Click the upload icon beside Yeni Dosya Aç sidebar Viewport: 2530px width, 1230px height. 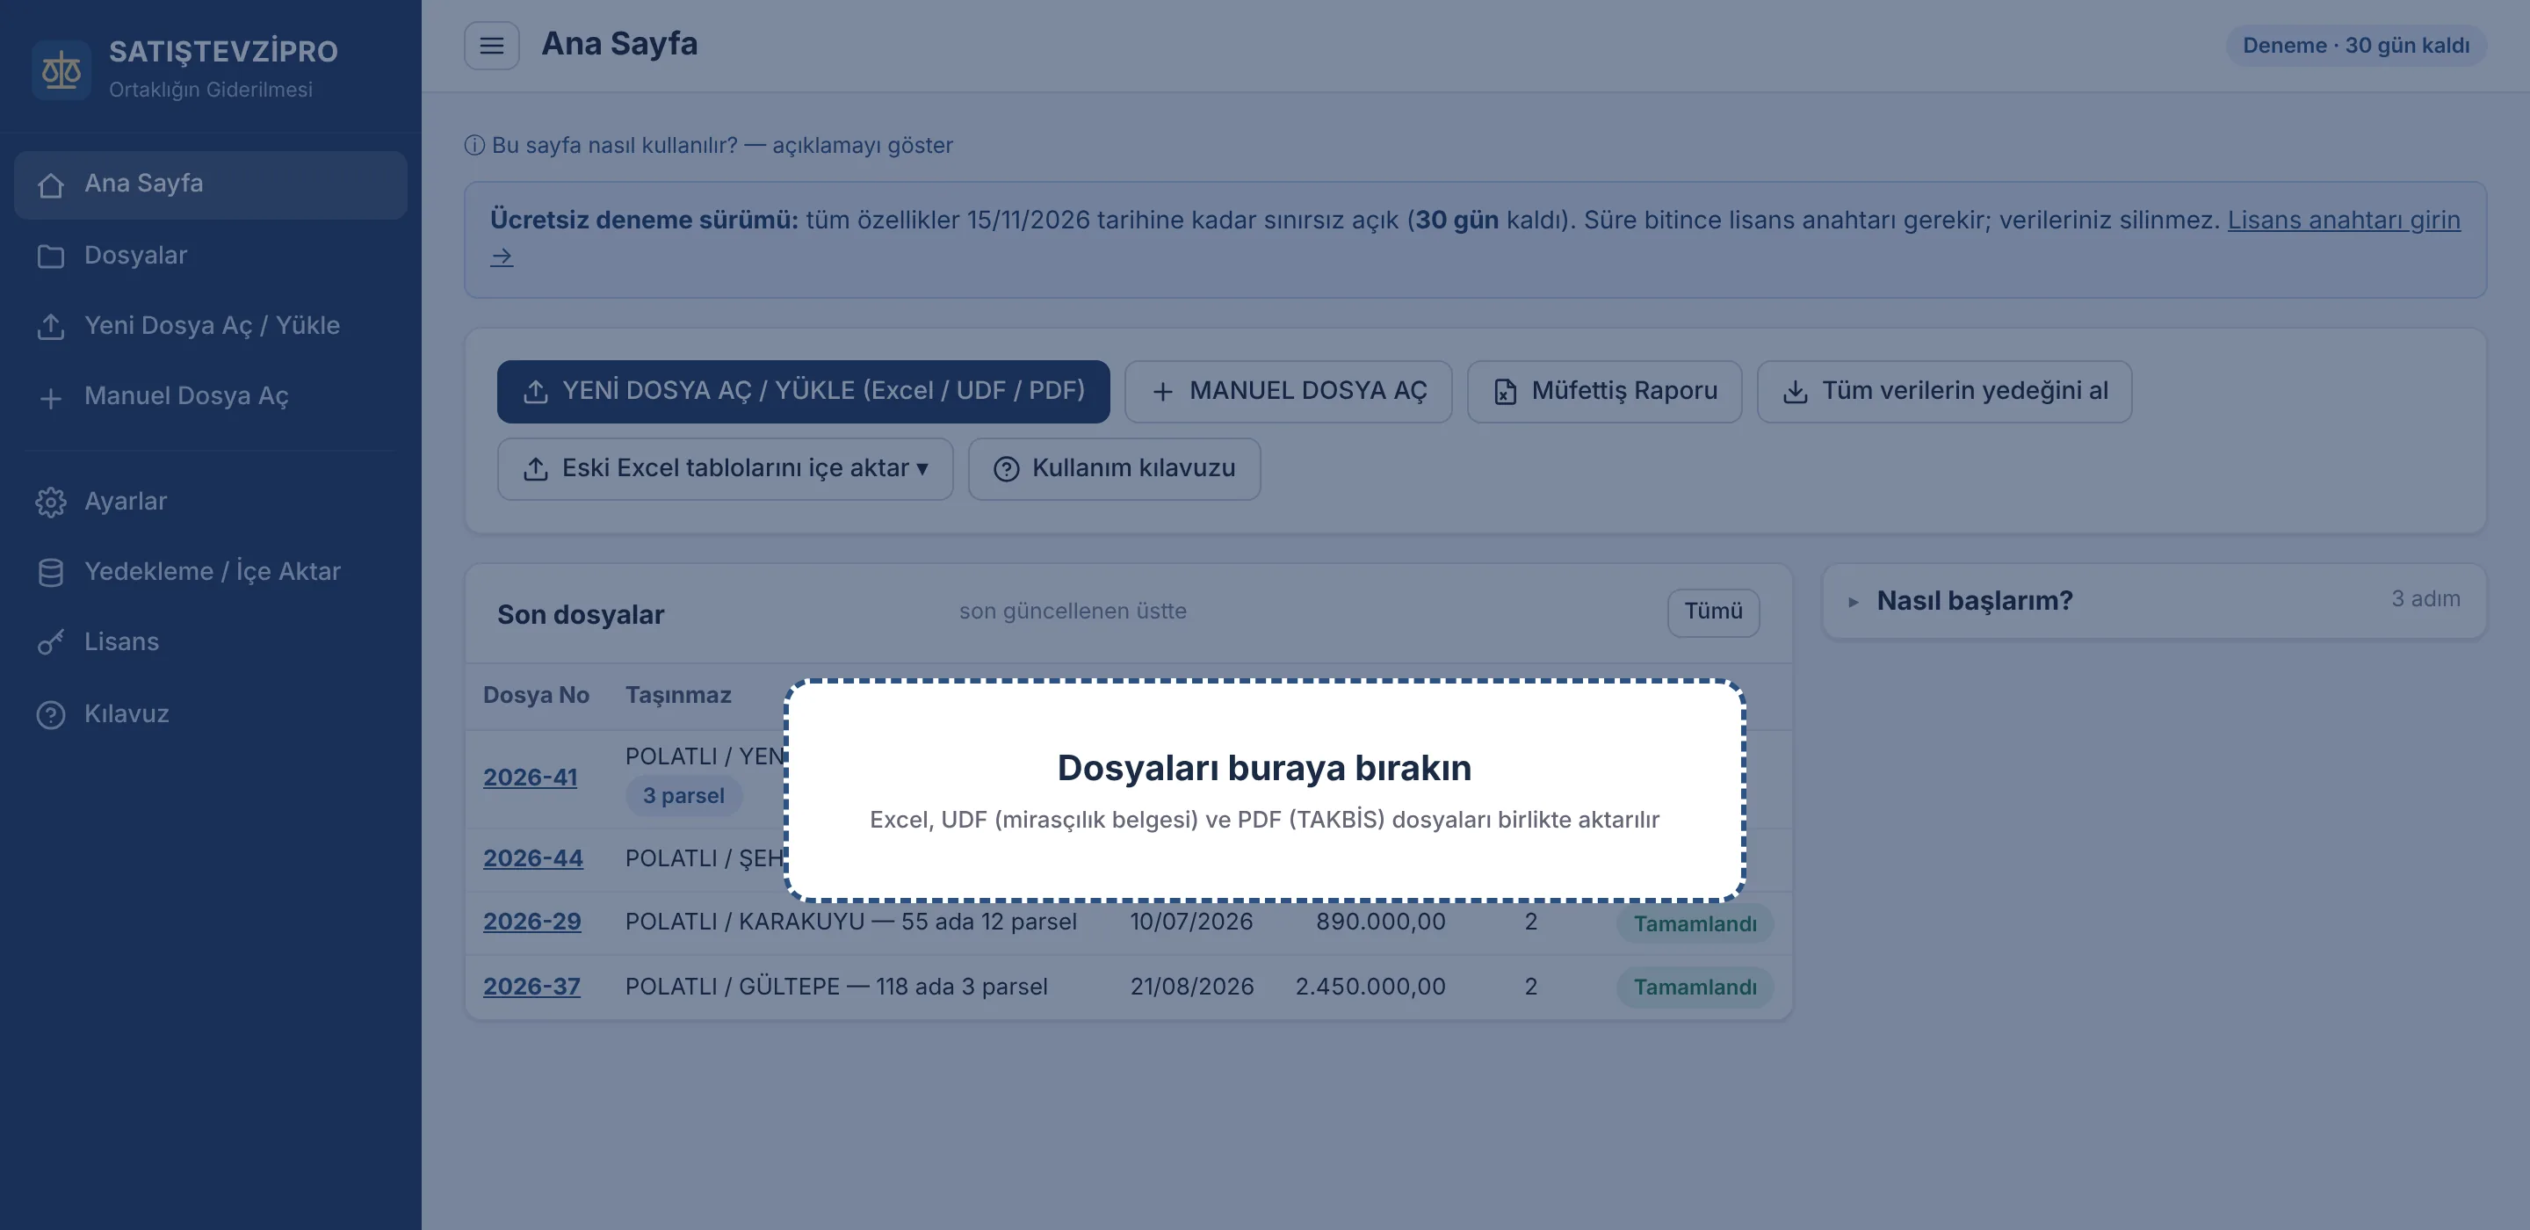50,326
